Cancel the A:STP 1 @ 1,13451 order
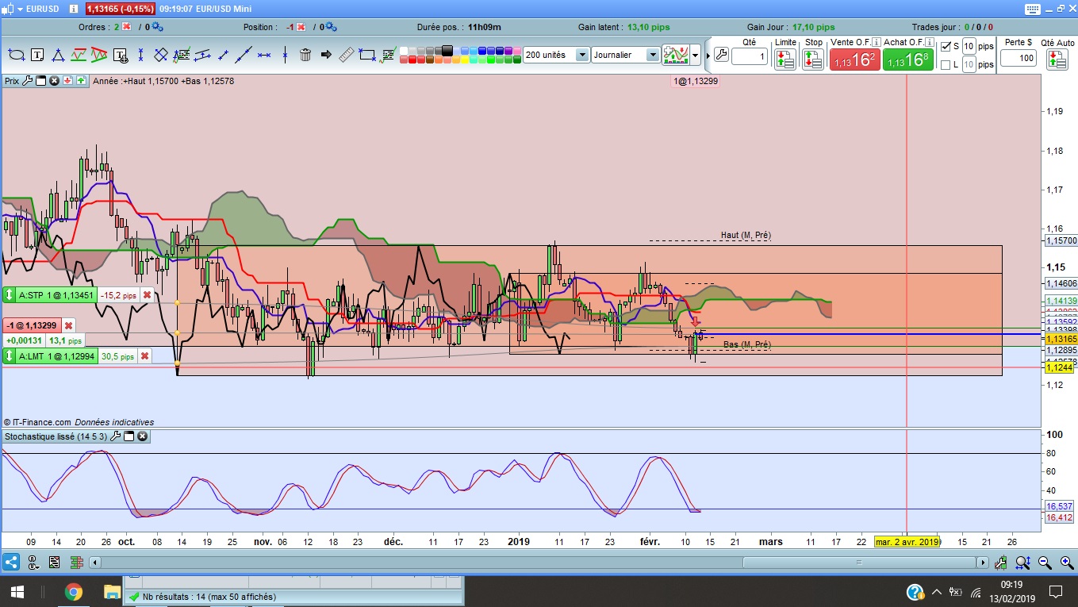The width and height of the screenshot is (1078, 607). point(147,295)
